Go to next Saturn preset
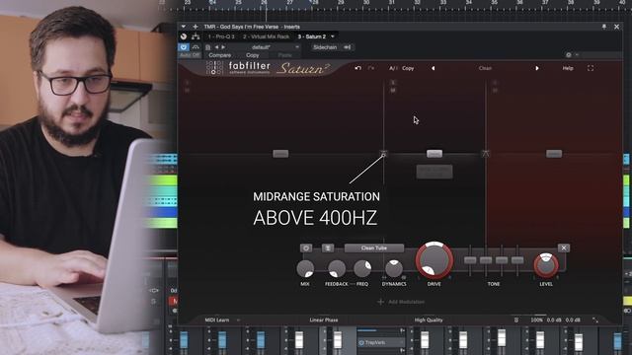Image resolution: width=632 pixels, height=355 pixels. 537,68
